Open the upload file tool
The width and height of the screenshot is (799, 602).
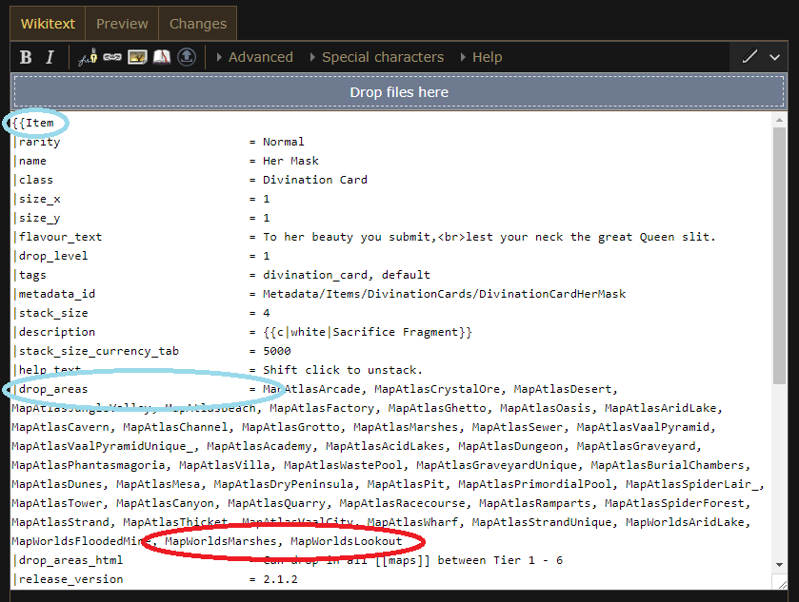click(x=187, y=56)
